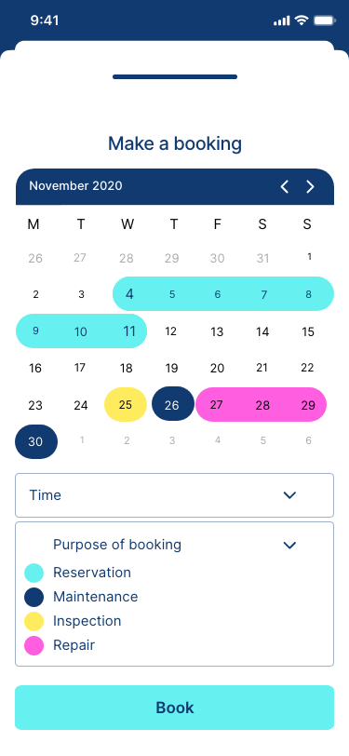This screenshot has width=349, height=756.
Task: Select pink-highlighted November 28
Action: tap(262, 405)
